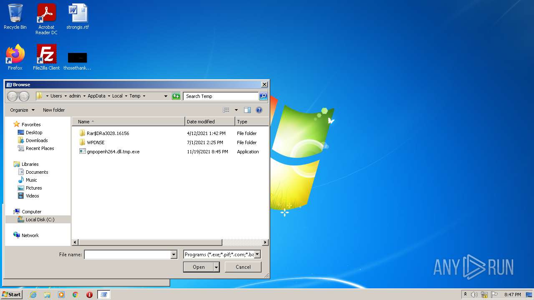Change your view icon in toolbar

(226, 110)
